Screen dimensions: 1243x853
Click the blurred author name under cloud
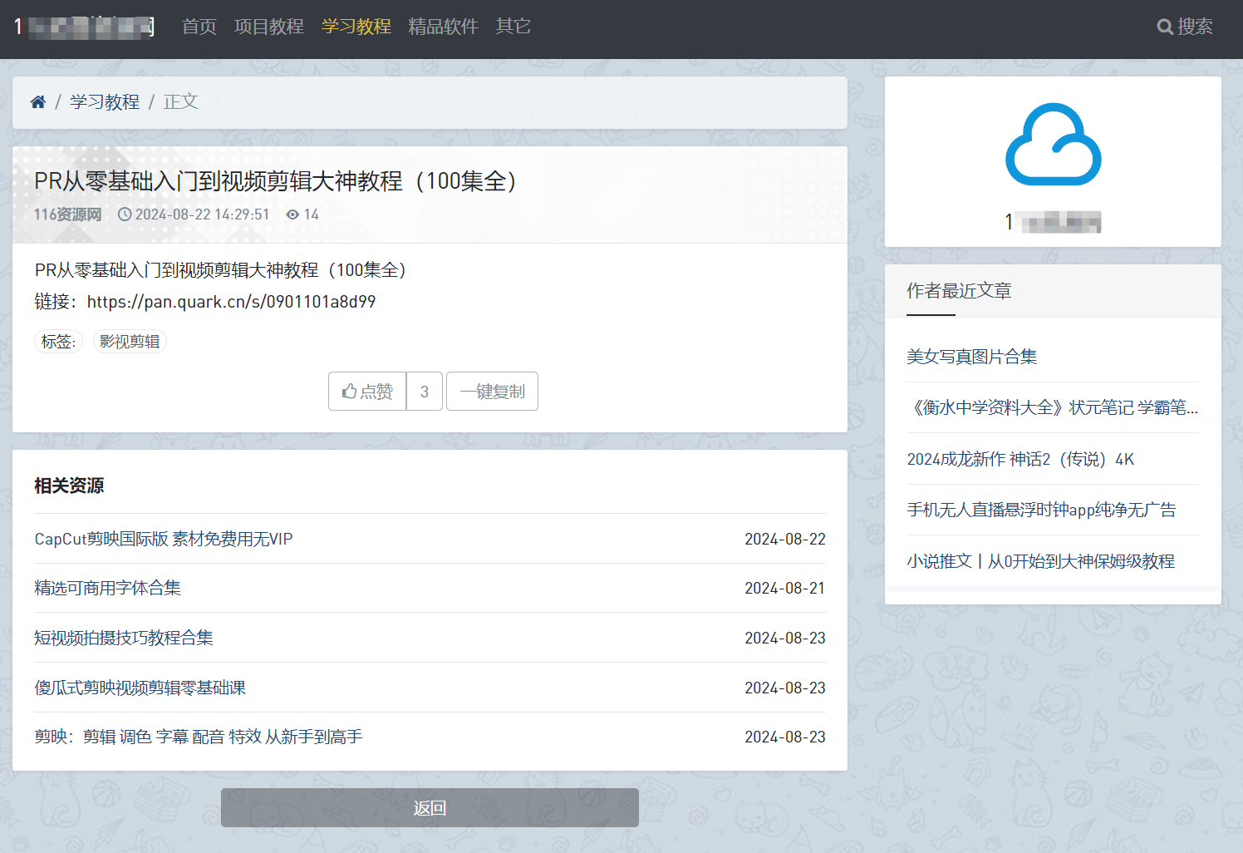(1053, 221)
